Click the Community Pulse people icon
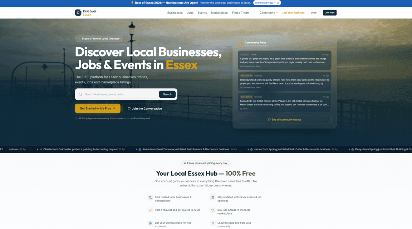 pyautogui.click(x=241, y=44)
